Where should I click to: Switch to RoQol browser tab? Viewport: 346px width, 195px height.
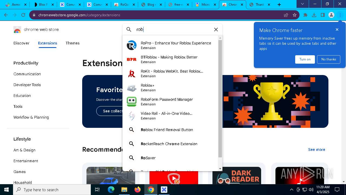[124, 5]
